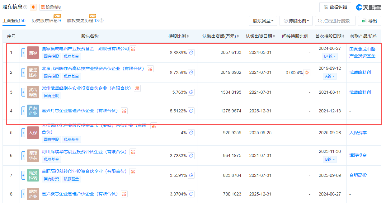The height and width of the screenshot is (203, 386).
Task: Switch to the 股权变更历程 13 tab
Action: click(x=83, y=21)
